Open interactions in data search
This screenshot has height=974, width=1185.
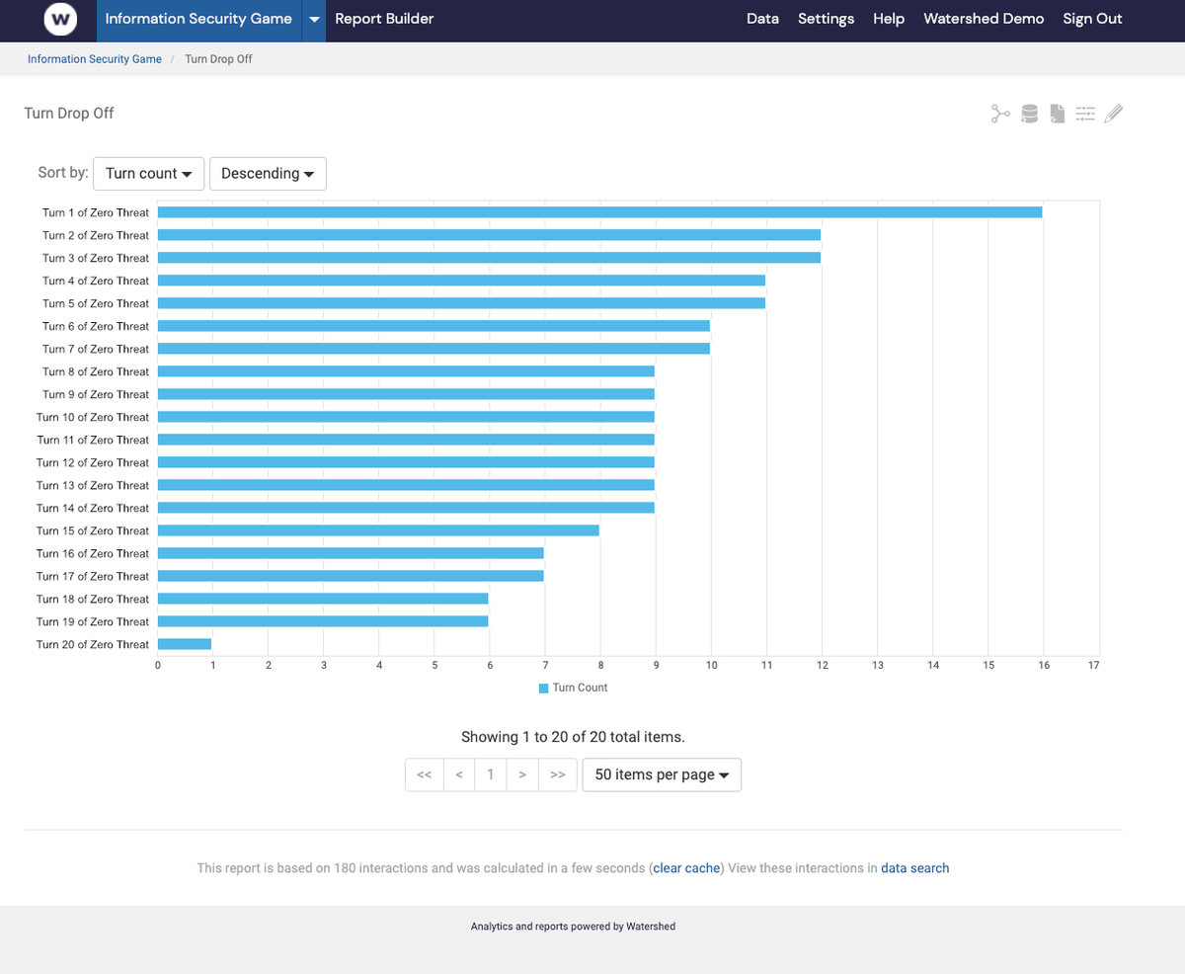(914, 867)
